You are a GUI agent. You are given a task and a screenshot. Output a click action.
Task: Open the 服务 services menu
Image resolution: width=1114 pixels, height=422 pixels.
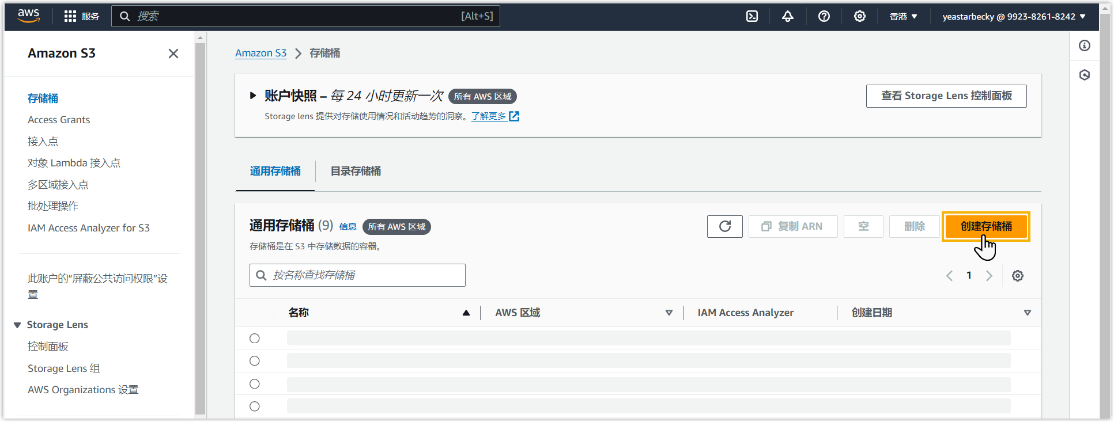coord(81,17)
